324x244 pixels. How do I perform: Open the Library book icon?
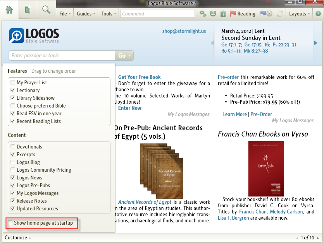(28, 10)
